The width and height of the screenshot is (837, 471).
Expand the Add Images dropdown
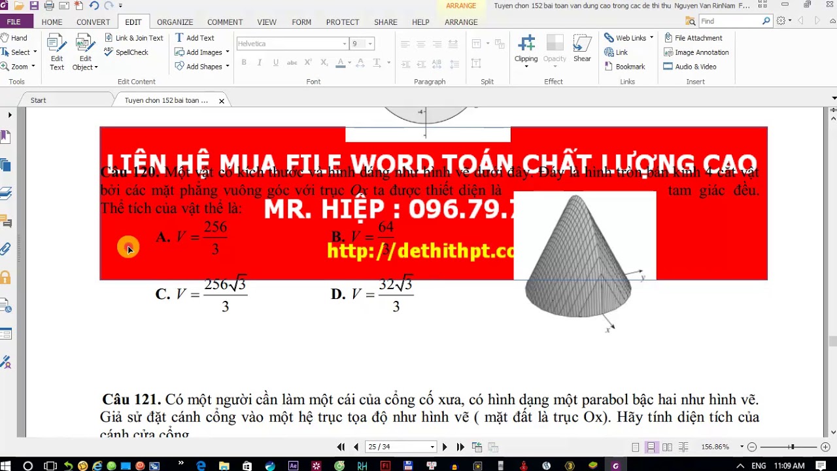tap(228, 52)
